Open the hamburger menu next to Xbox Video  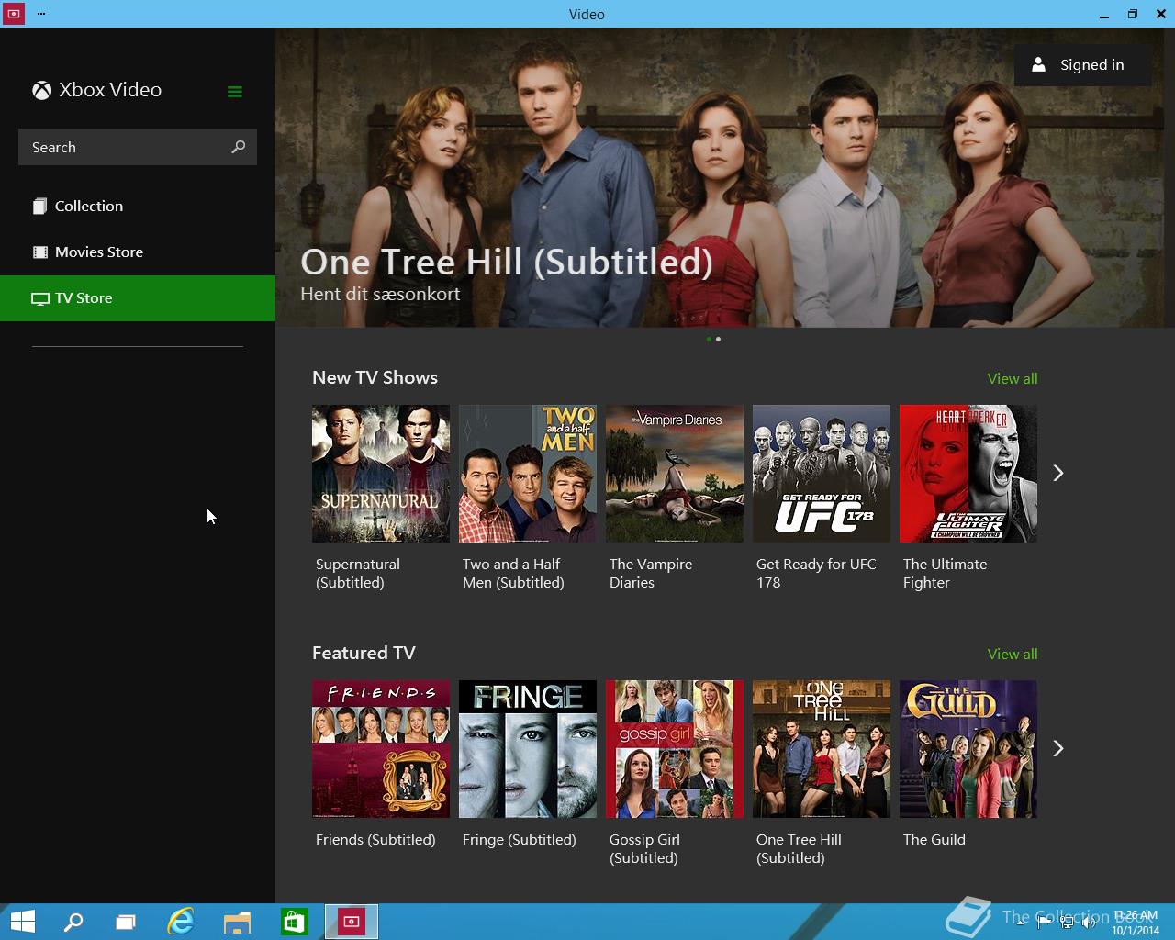(x=235, y=91)
